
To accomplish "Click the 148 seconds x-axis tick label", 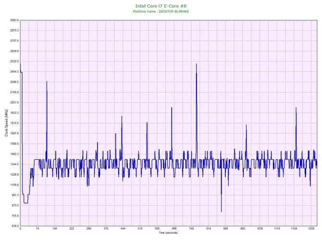I will tap(55, 229).
